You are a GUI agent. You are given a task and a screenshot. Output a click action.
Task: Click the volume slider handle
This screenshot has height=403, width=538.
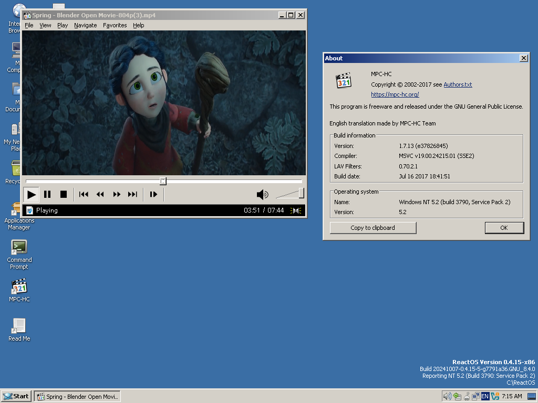(302, 193)
